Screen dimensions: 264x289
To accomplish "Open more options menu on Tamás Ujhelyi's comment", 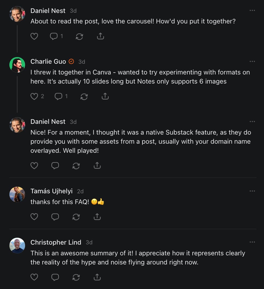I will click(x=252, y=191).
